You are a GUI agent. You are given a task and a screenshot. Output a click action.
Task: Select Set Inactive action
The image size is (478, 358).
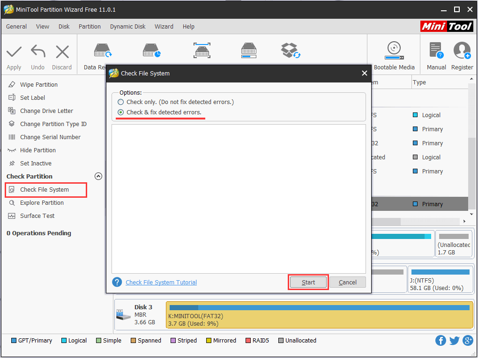[36, 164]
